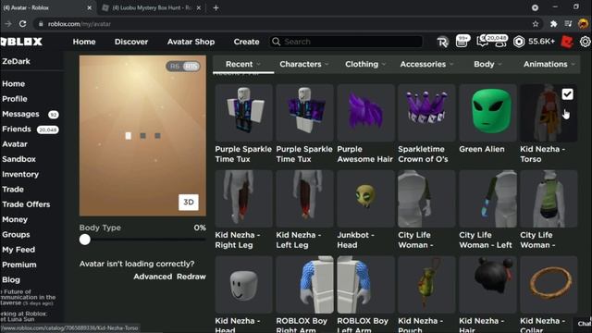Open Trade Offers in the sidebar

(26, 204)
